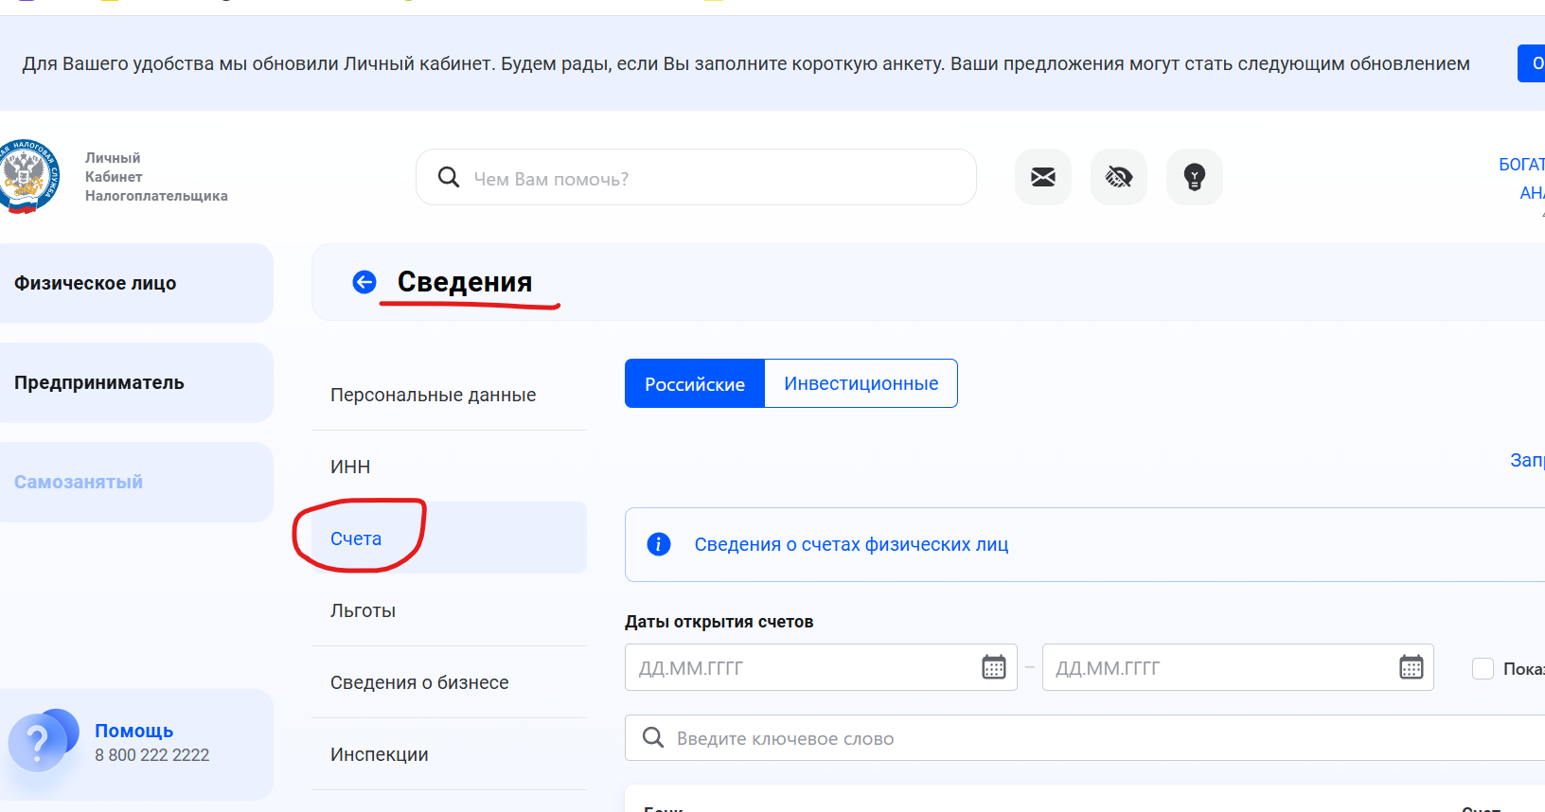The image size is (1545, 812).
Task: Open the ИНН menu item
Action: pyautogui.click(x=350, y=467)
